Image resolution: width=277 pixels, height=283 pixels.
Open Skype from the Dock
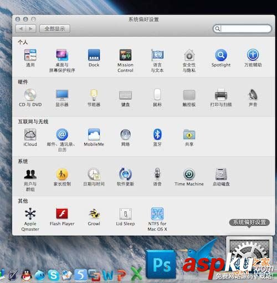[x=54, y=275]
